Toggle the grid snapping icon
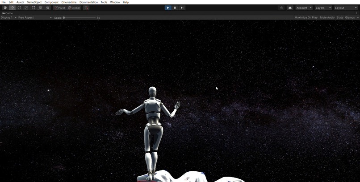360x182 pixels. point(86,8)
